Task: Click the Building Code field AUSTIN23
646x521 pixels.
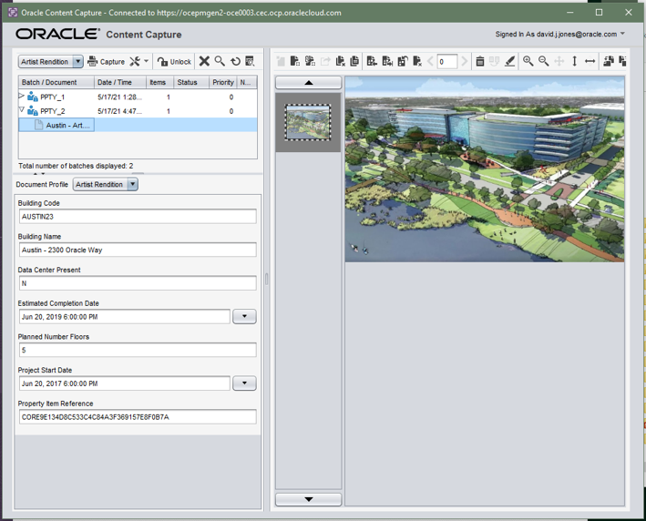Action: (x=138, y=216)
